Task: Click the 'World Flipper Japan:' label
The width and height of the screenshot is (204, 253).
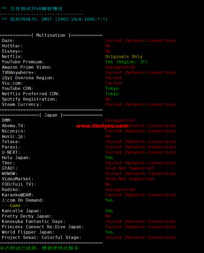Action: pyautogui.click(x=28, y=232)
